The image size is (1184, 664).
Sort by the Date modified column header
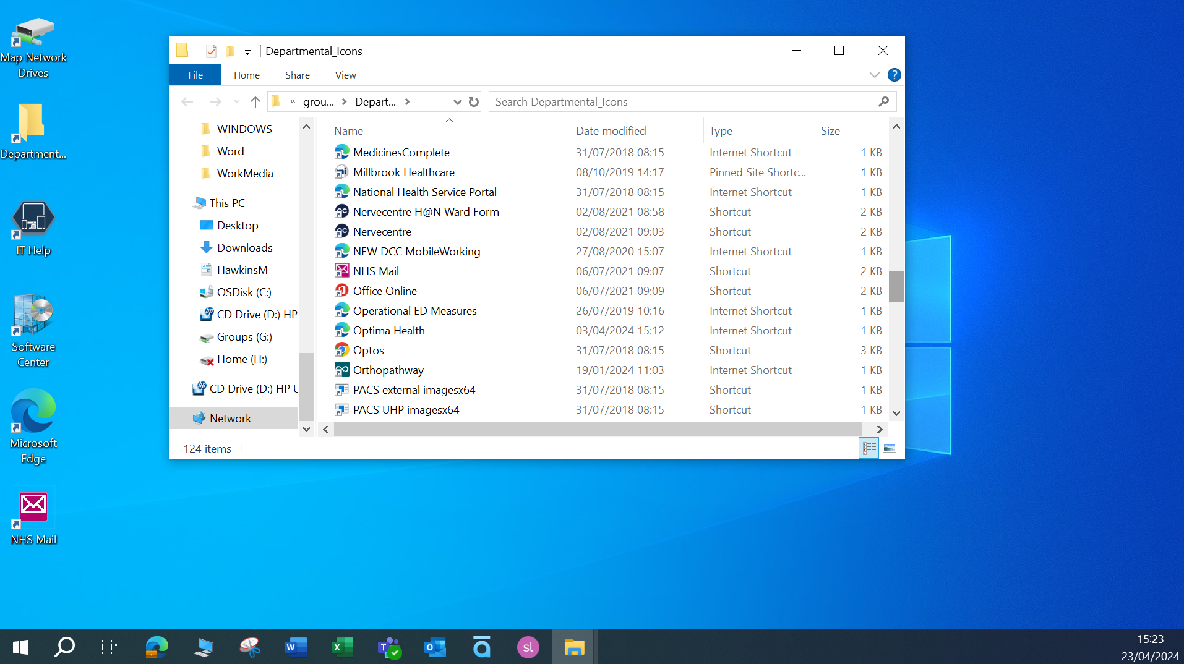point(637,130)
